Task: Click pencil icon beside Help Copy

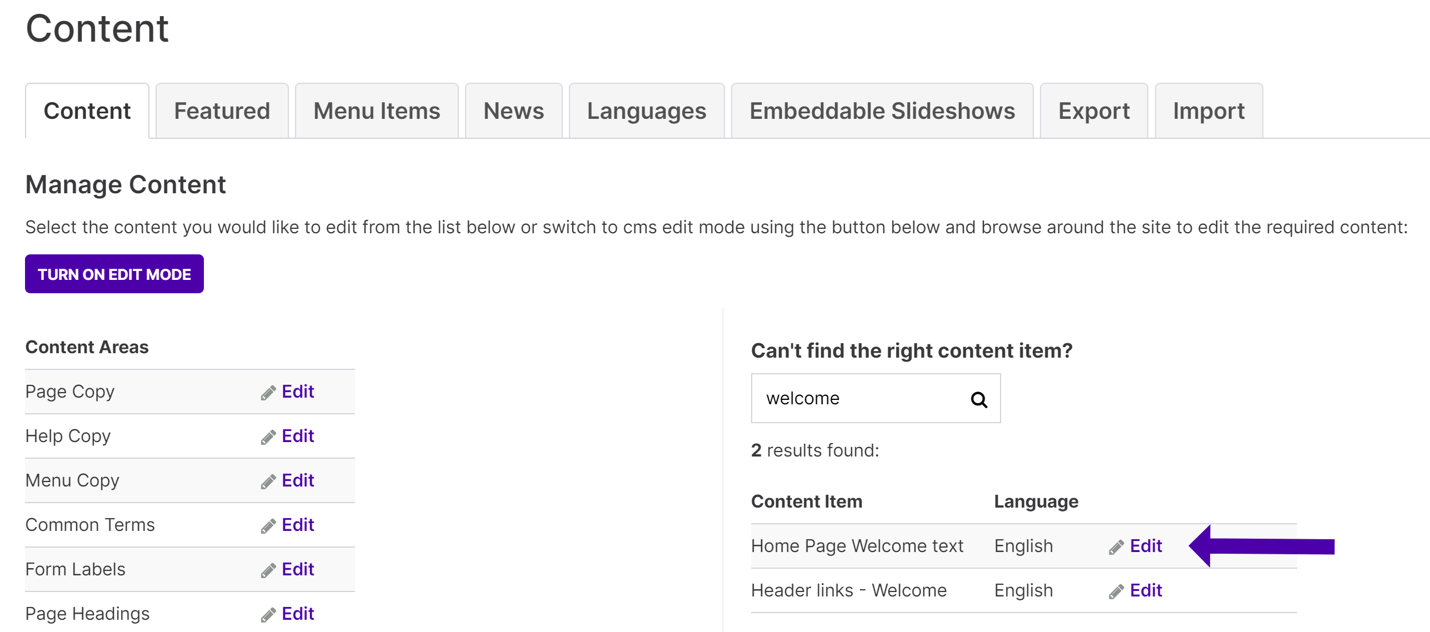Action: pyautogui.click(x=268, y=437)
